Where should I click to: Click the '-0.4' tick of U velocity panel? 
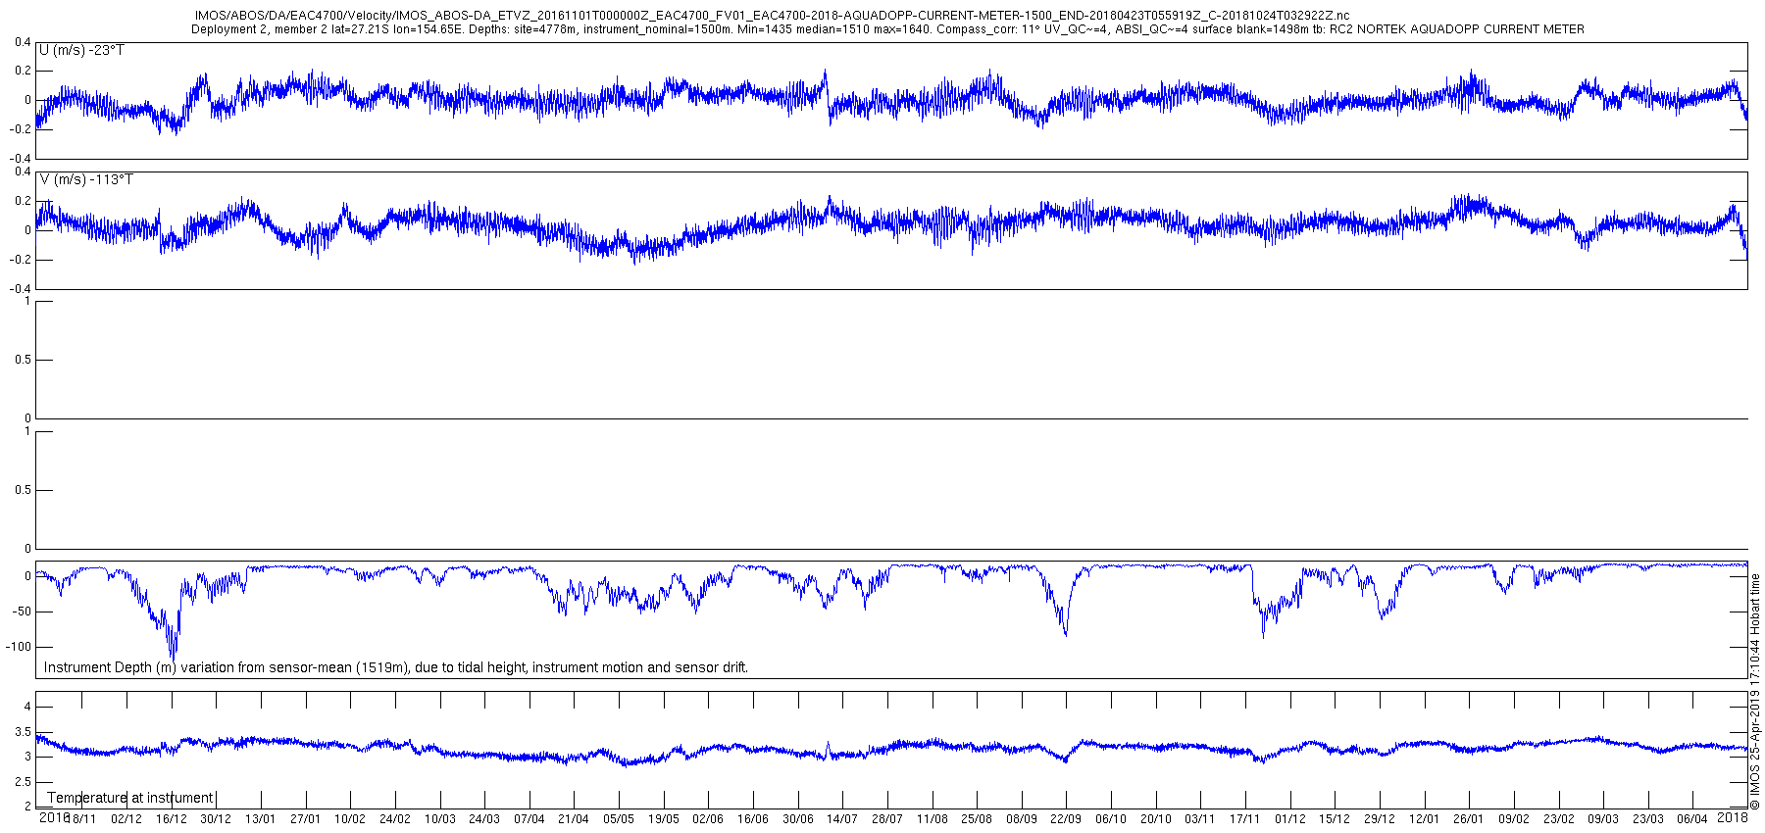point(21,159)
